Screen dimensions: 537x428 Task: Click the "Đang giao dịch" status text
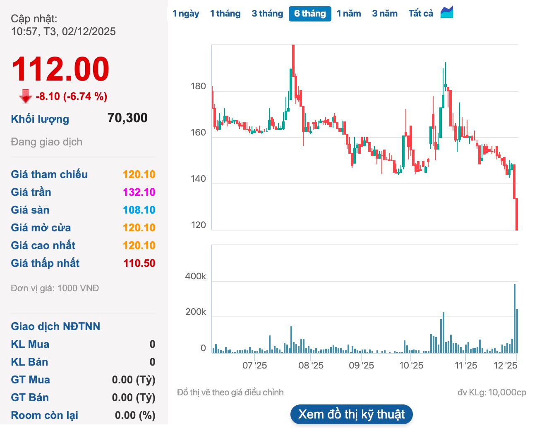tap(46, 142)
